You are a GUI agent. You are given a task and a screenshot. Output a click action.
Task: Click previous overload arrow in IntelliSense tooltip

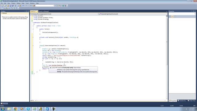pyautogui.click(x=50, y=68)
